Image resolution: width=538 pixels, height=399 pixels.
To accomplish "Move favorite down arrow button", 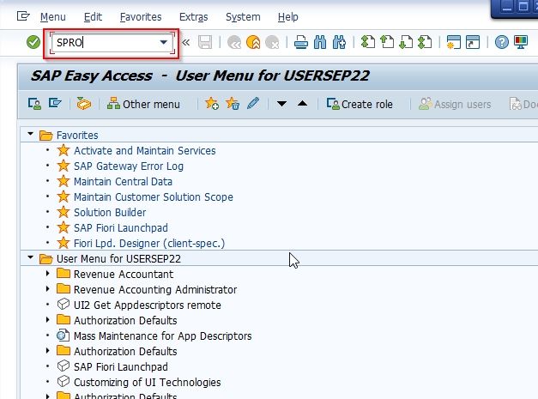I will pyautogui.click(x=281, y=104).
